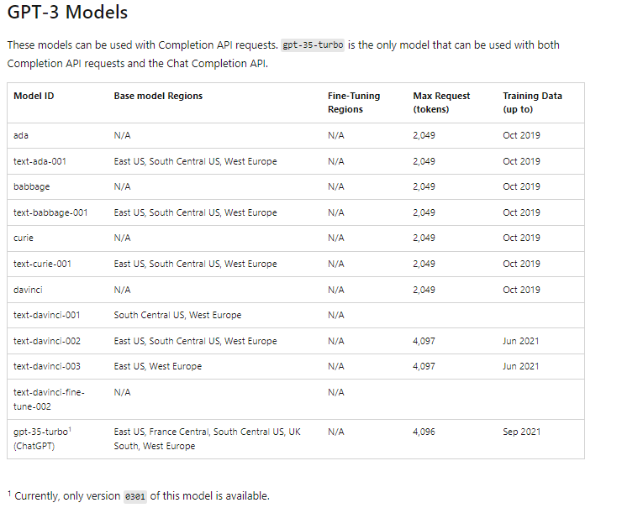Select the text-davinci-002 model cell
This screenshot has width=622, height=508.
coord(47,341)
